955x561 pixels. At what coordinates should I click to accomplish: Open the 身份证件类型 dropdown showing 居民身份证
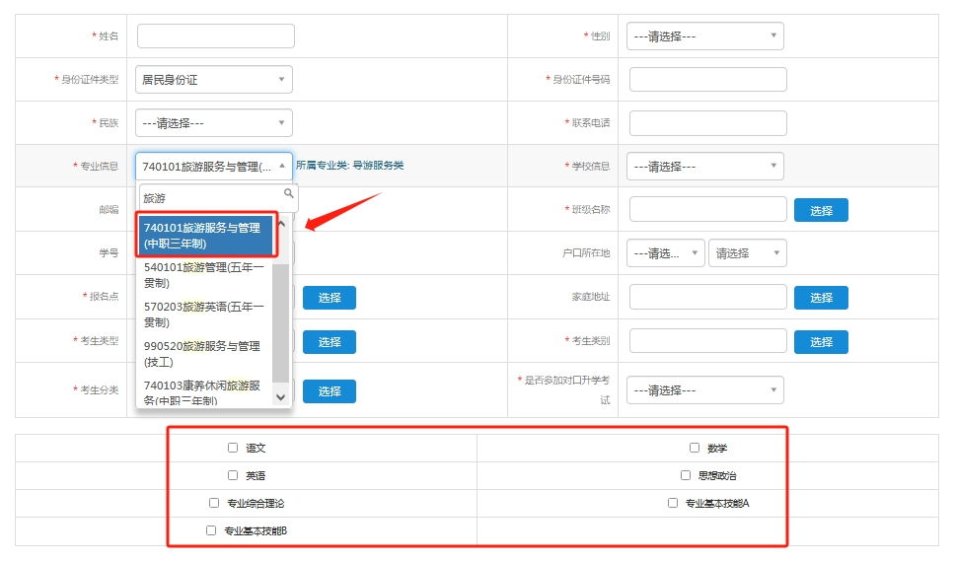(x=214, y=80)
